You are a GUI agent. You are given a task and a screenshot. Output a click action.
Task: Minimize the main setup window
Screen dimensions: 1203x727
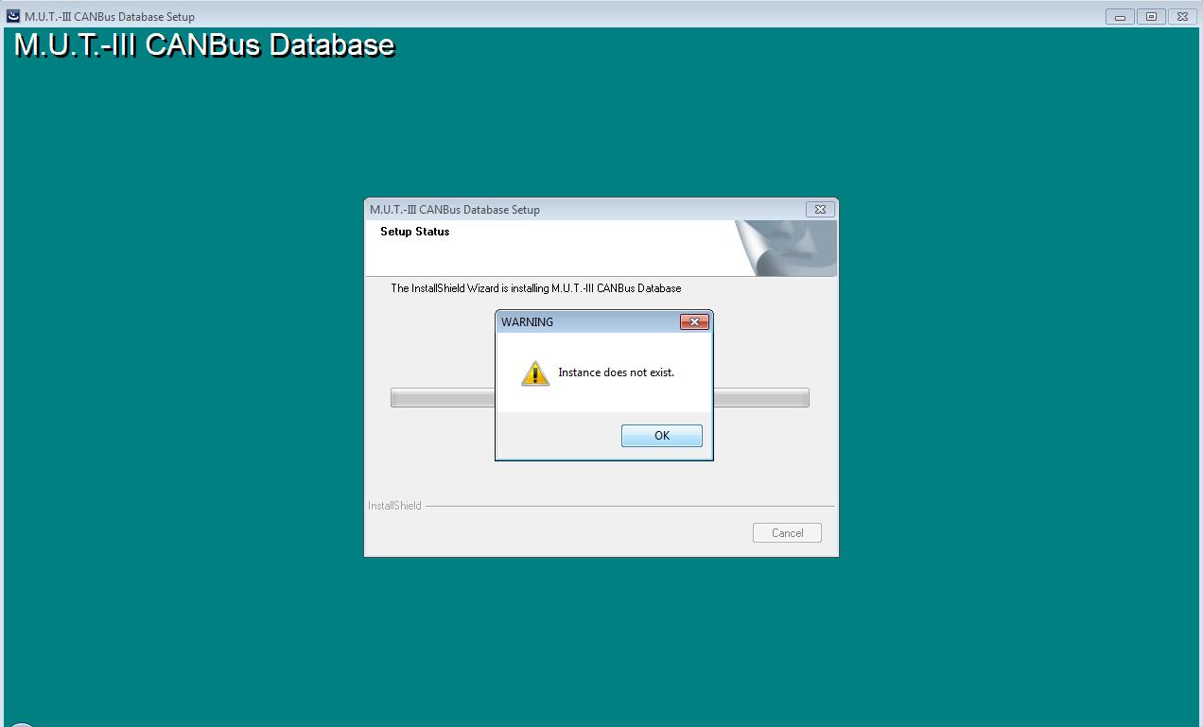point(1120,17)
